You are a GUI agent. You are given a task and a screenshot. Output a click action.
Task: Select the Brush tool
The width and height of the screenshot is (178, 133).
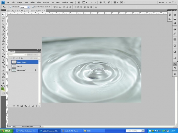pos(3,37)
